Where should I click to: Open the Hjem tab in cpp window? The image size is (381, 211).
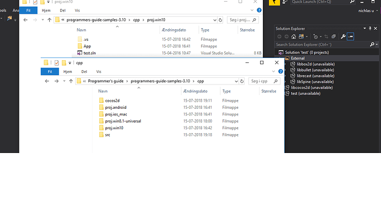[67, 71]
